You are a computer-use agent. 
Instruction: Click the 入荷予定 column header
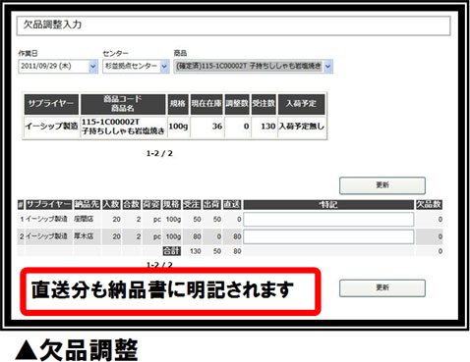click(301, 104)
